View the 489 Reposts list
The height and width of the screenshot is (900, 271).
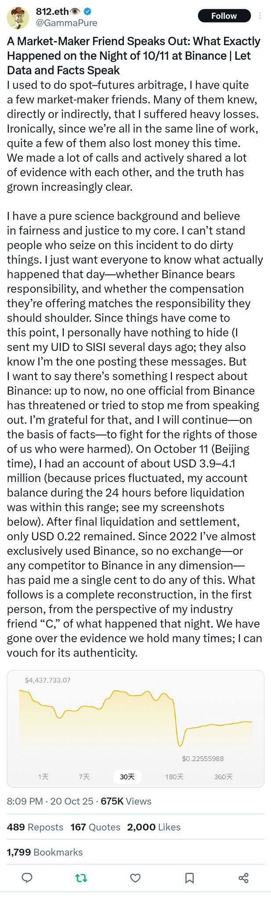point(35,827)
